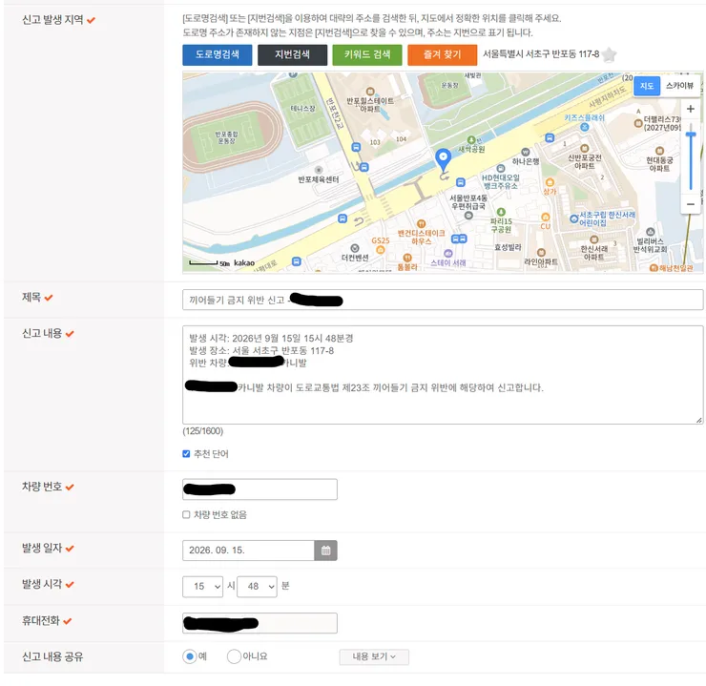Click the 더컨벤션 marker icon
Image resolution: width=706 pixels, height=686 pixels.
coord(355,248)
